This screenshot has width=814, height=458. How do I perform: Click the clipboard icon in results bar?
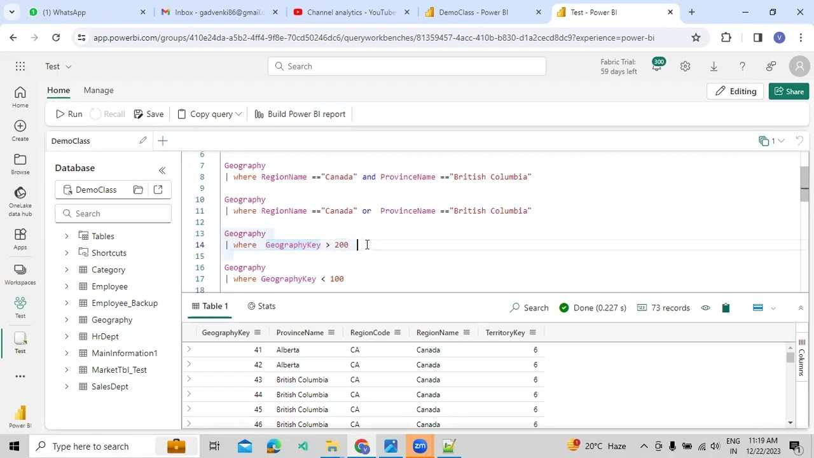[x=726, y=308]
